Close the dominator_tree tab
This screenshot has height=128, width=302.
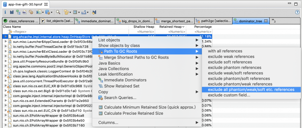click(x=266, y=21)
